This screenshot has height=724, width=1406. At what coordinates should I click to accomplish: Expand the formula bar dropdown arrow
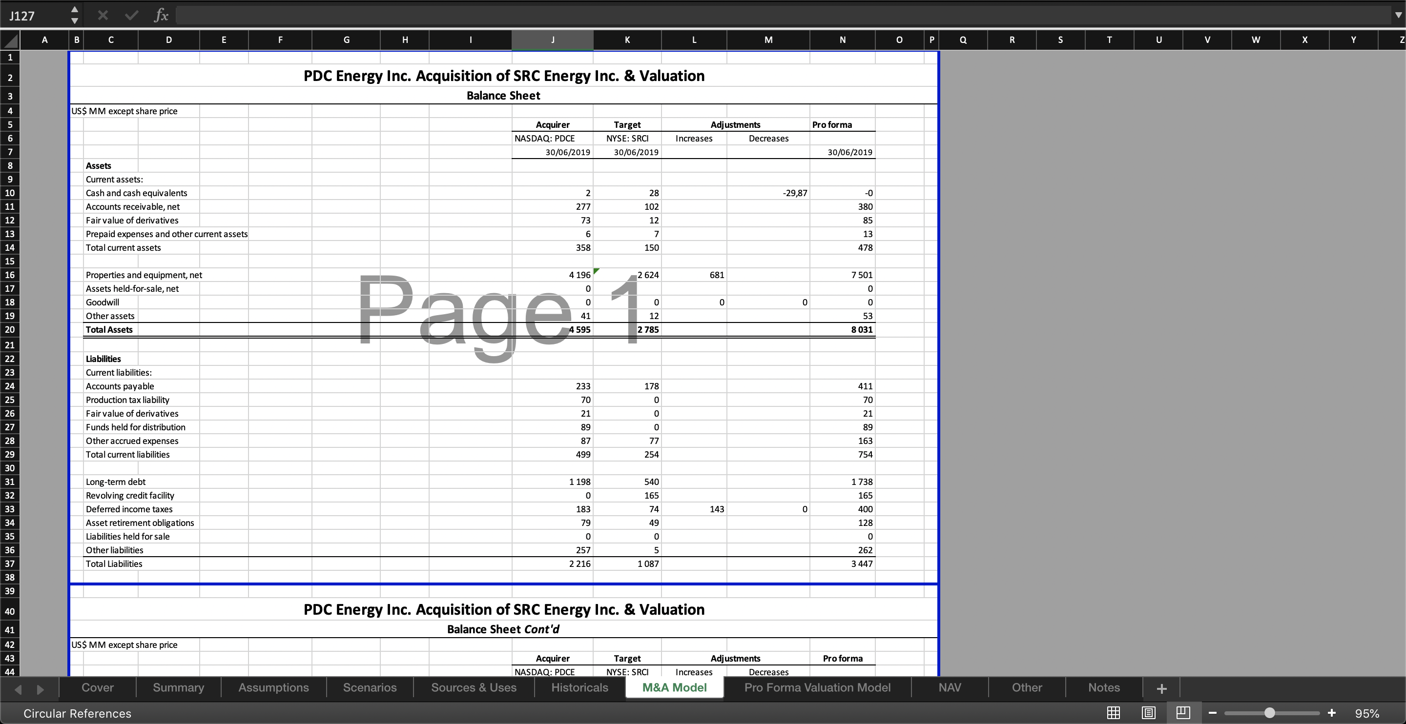1397,16
